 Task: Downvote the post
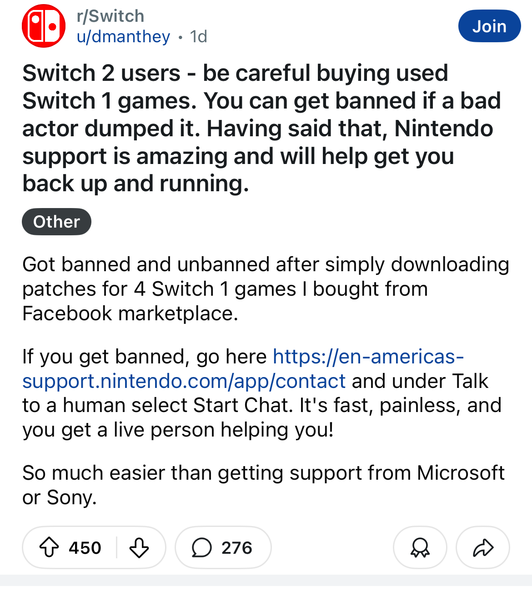point(139,547)
